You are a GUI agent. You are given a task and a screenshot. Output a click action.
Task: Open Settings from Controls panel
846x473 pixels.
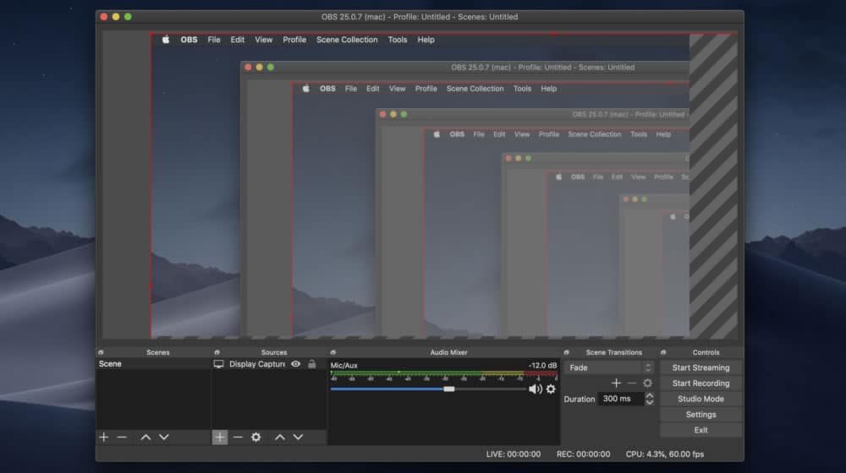pos(700,414)
